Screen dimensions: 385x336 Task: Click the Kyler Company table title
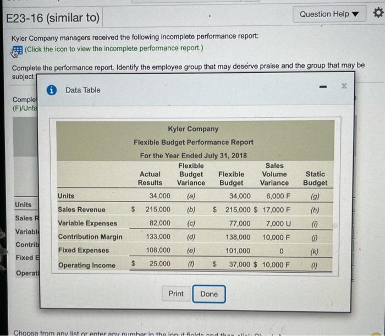point(193,129)
